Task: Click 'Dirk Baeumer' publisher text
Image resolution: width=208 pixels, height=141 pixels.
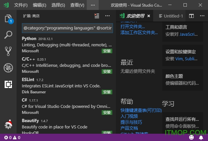Action: click(34, 92)
